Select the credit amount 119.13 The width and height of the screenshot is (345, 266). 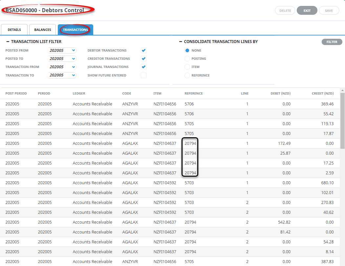pos(327,124)
